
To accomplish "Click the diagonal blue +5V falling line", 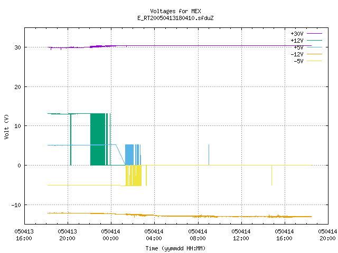I will tap(121, 155).
